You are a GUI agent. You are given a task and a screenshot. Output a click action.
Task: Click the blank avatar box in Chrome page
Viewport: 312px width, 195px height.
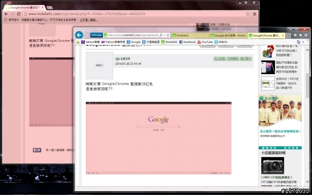pyautogui.click(x=42, y=29)
